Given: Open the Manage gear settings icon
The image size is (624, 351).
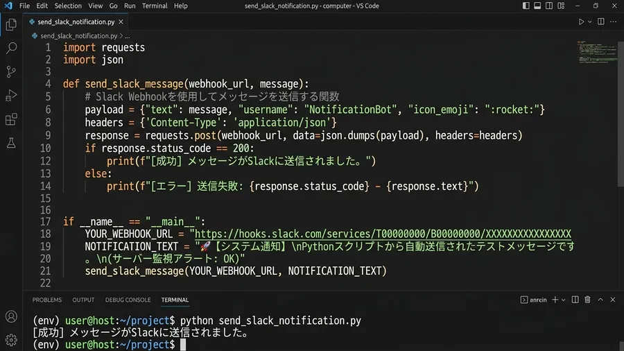Looking at the screenshot, I should (x=11, y=340).
